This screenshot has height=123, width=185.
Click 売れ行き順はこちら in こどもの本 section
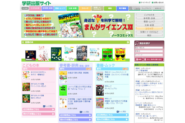38,114
